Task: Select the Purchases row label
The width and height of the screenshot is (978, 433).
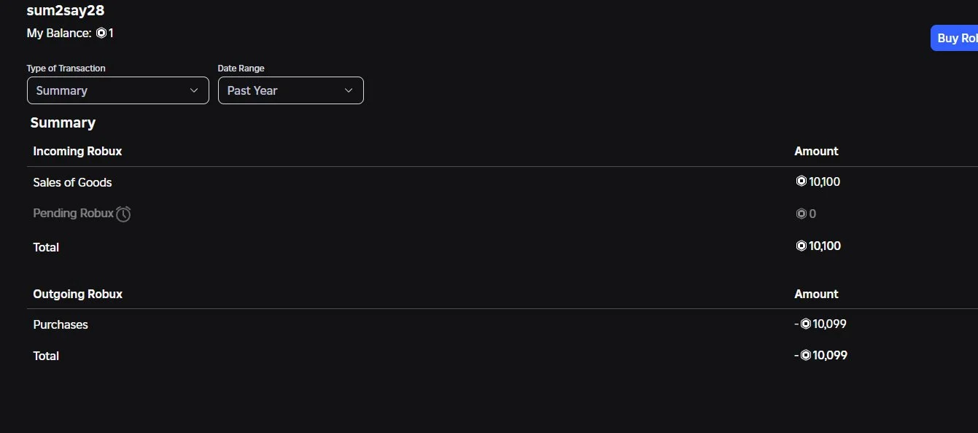Action: tap(61, 324)
